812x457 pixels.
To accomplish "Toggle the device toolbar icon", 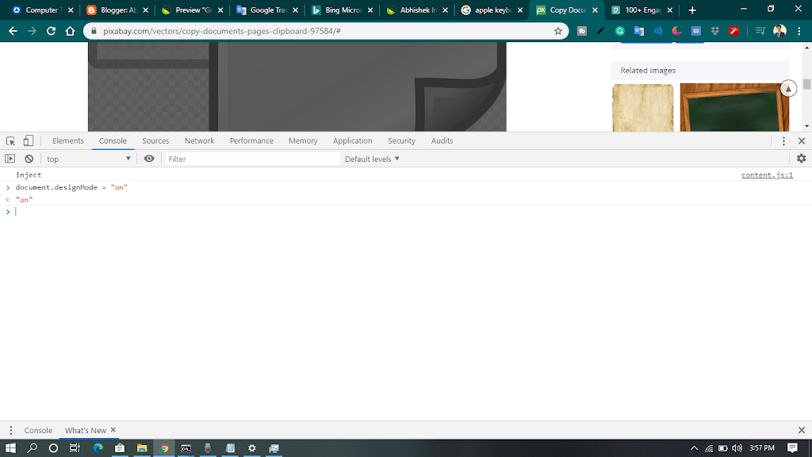I will point(28,140).
